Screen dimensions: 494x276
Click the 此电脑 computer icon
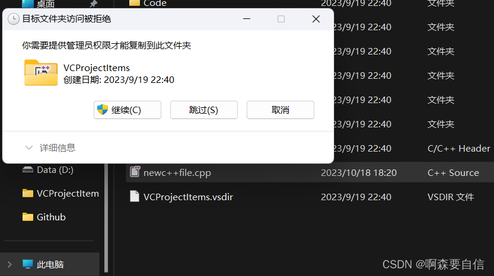28,264
